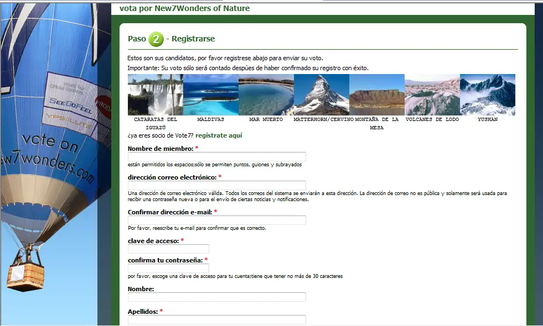This screenshot has width=543, height=326.
Task: Focus the 'clave de acceso' password field
Action: 168,249
